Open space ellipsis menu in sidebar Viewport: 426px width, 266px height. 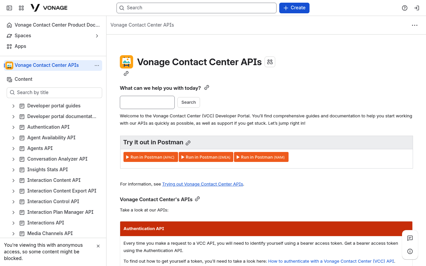point(97,66)
